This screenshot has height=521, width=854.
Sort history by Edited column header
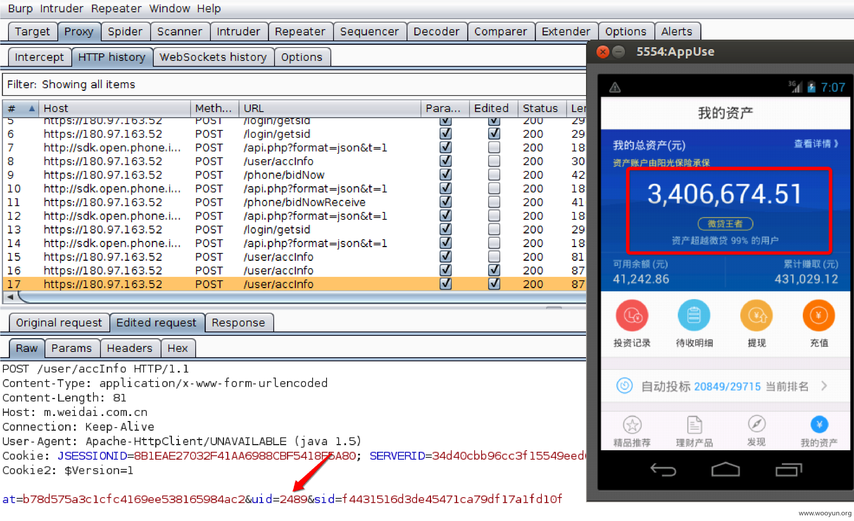coord(494,109)
